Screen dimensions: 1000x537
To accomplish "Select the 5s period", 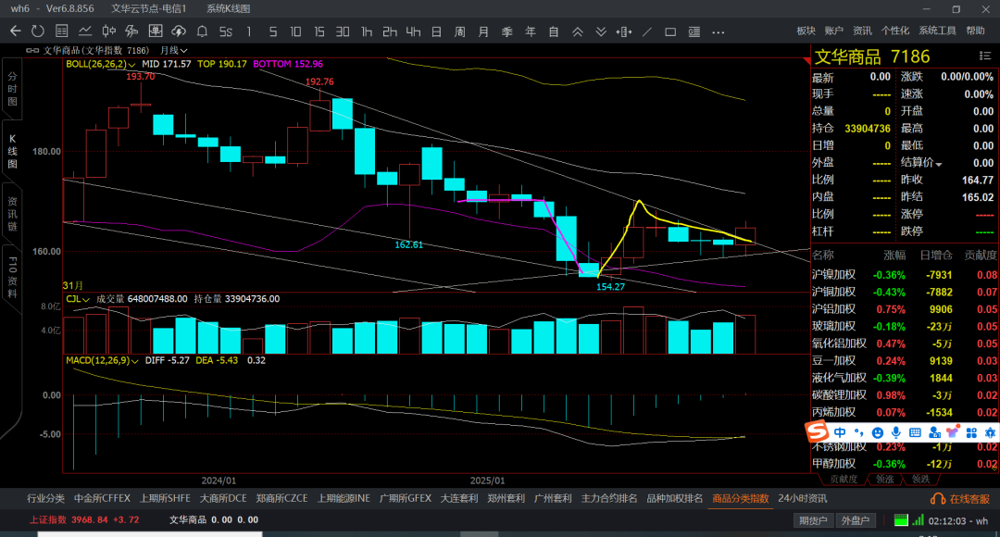I will point(226,31).
